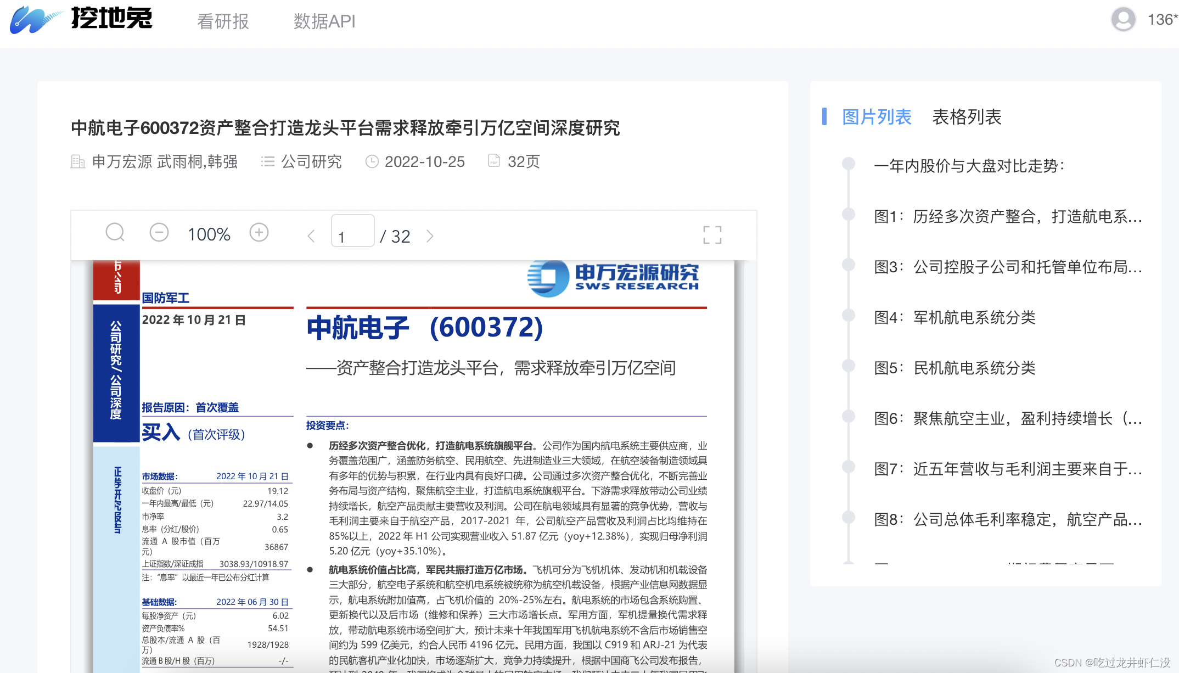
Task: Go to previous page arrow
Action: (x=311, y=236)
